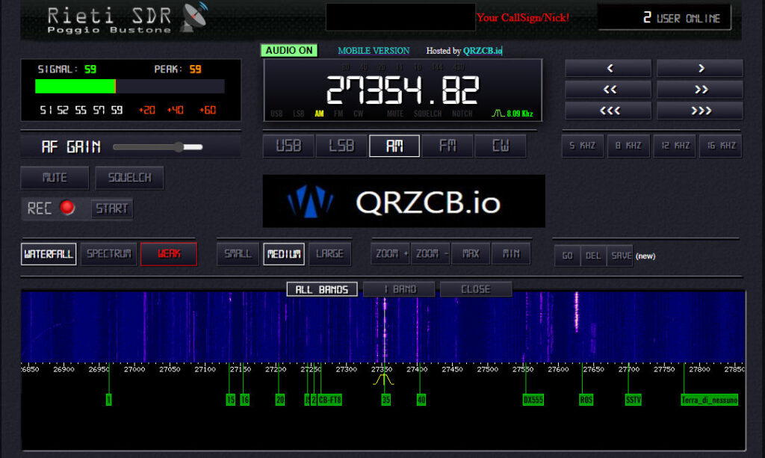Select LSB mode button
The width and height of the screenshot is (765, 458).
pos(341,146)
